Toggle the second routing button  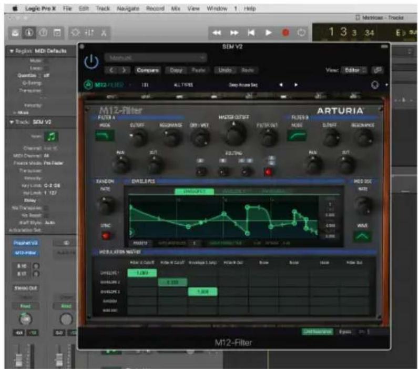click(223, 172)
